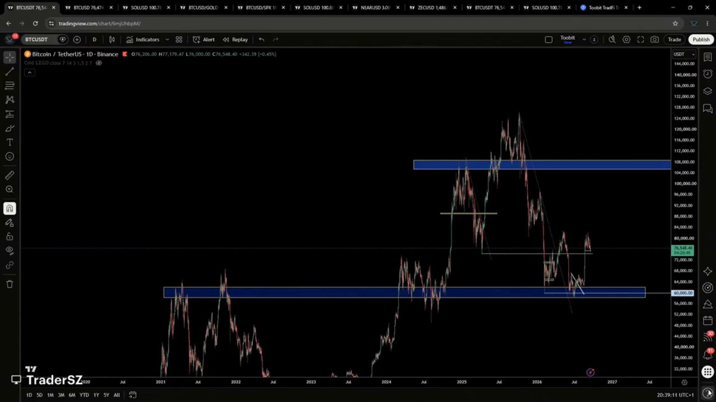The width and height of the screenshot is (716, 402).
Task: Choose the measure ruler tool
Action: (x=10, y=176)
